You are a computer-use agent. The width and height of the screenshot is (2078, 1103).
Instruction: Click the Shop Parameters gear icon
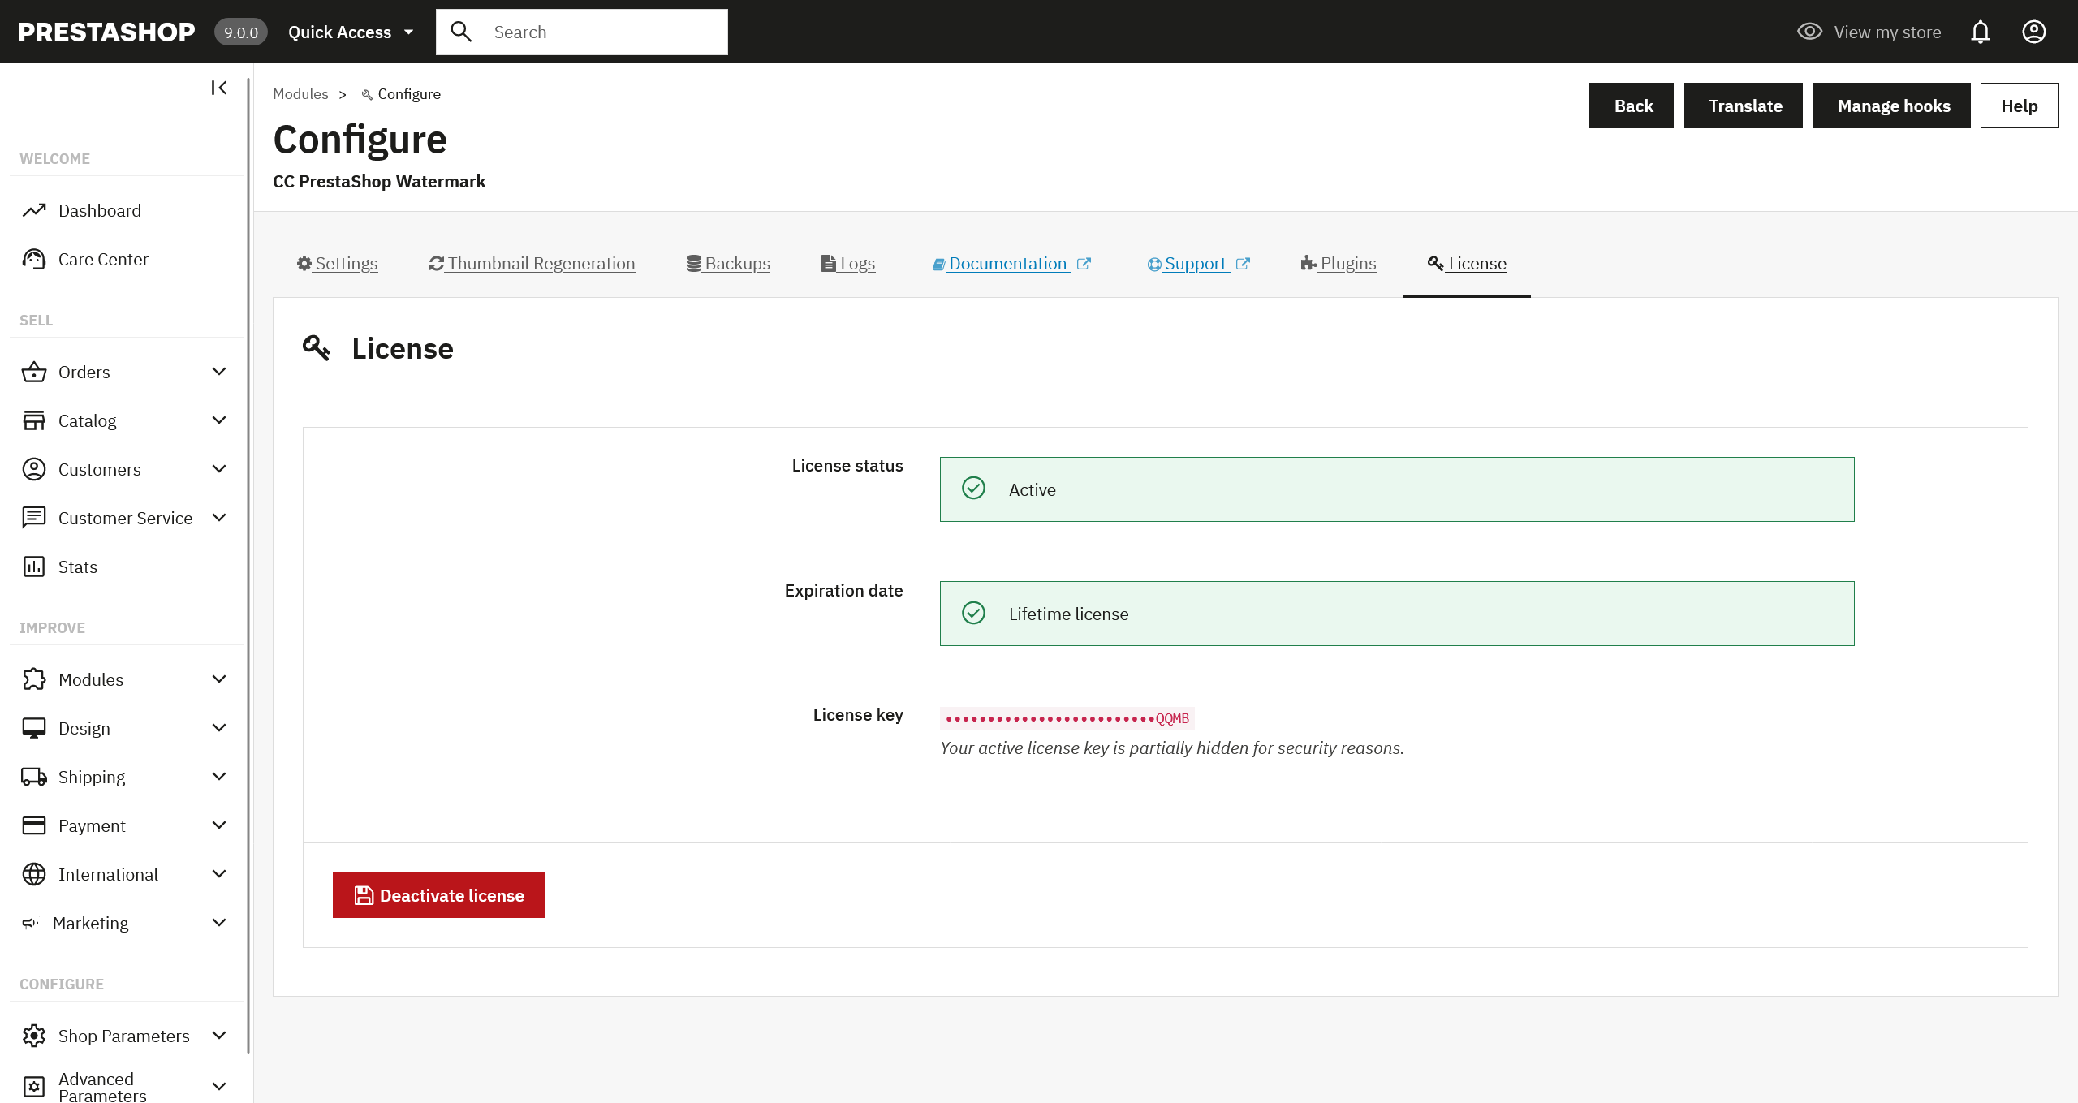pyautogui.click(x=34, y=1036)
